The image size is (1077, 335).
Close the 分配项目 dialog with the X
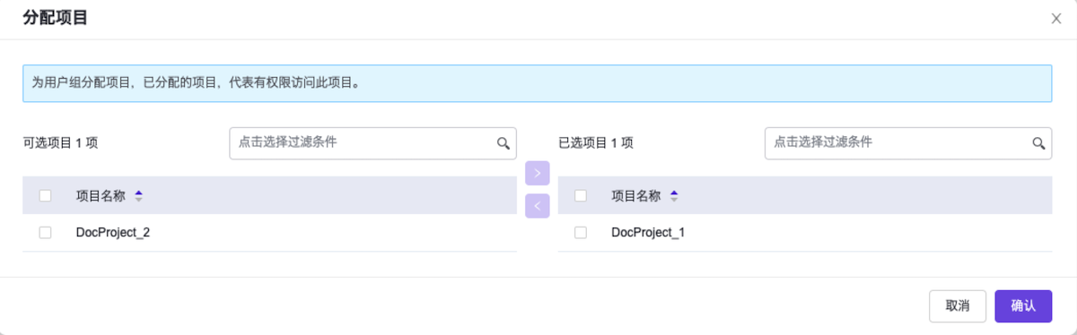pos(1056,19)
